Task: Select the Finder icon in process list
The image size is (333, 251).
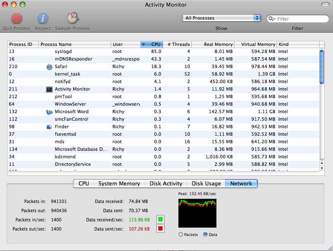Action: click(49, 127)
